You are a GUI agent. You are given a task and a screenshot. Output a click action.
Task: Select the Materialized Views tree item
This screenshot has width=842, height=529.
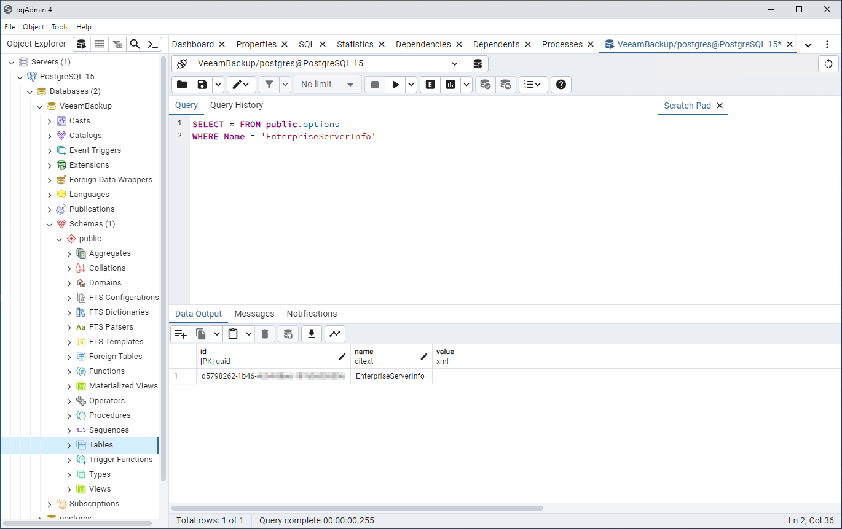point(124,386)
